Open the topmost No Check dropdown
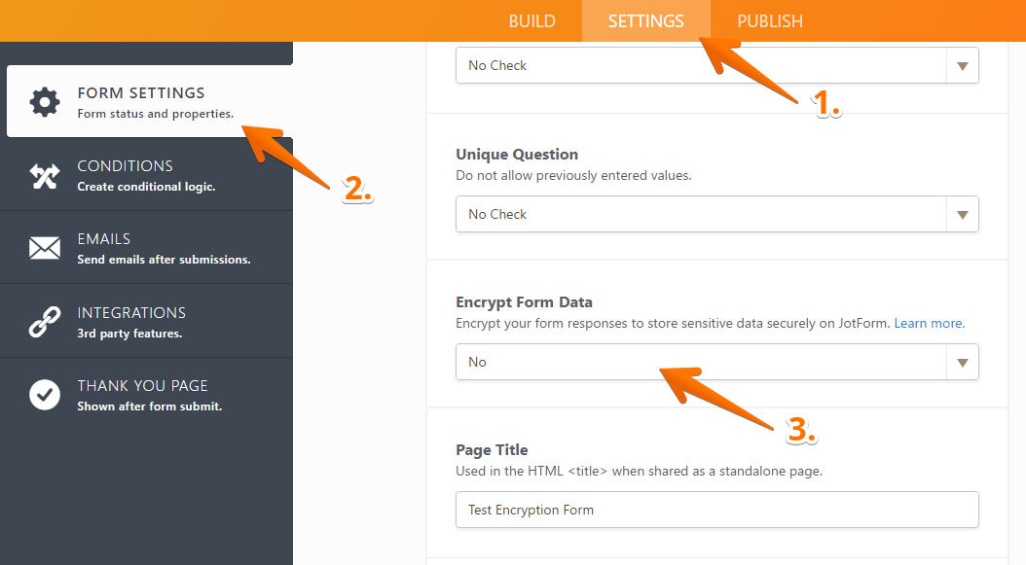Image resolution: width=1026 pixels, height=565 pixels. click(x=701, y=66)
